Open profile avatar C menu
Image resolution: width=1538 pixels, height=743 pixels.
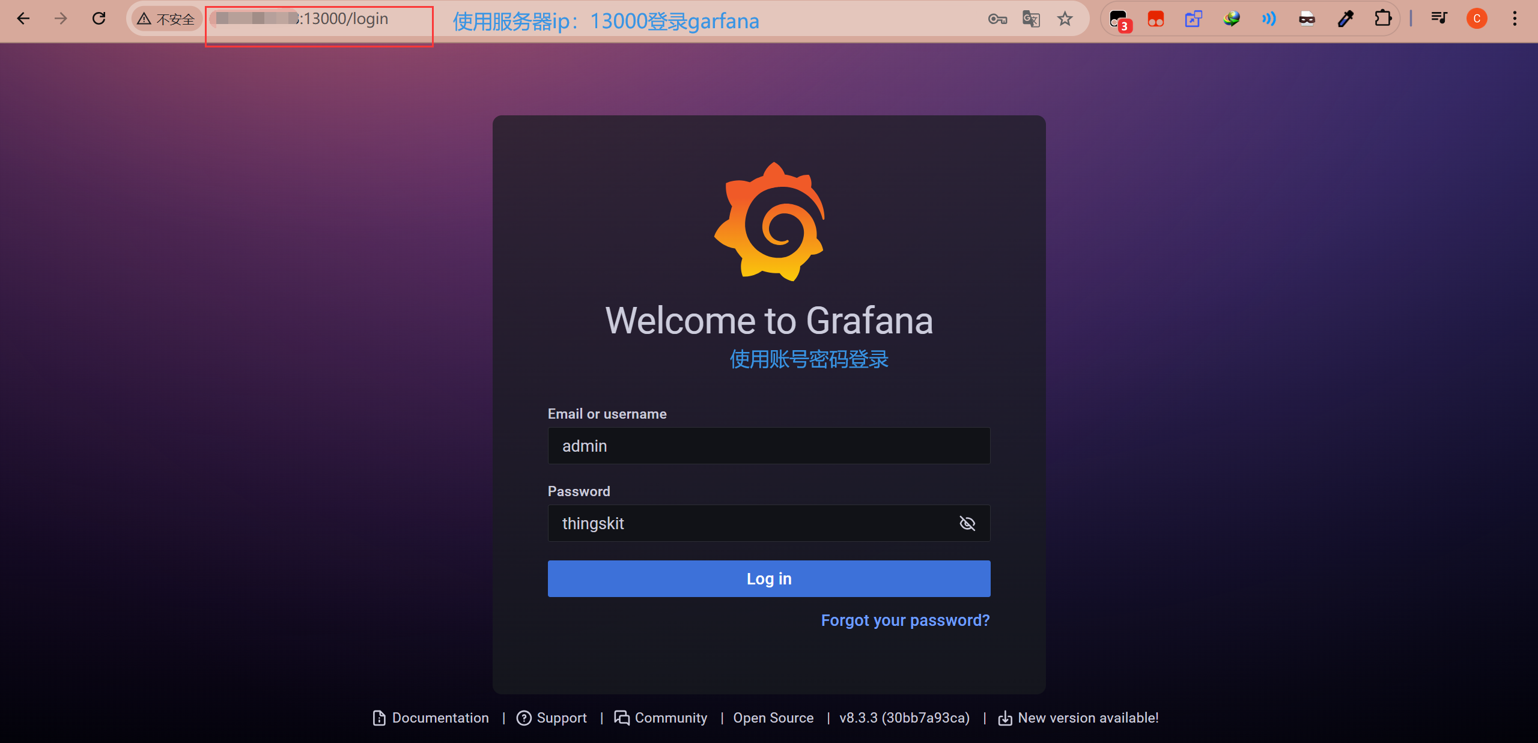click(1477, 19)
